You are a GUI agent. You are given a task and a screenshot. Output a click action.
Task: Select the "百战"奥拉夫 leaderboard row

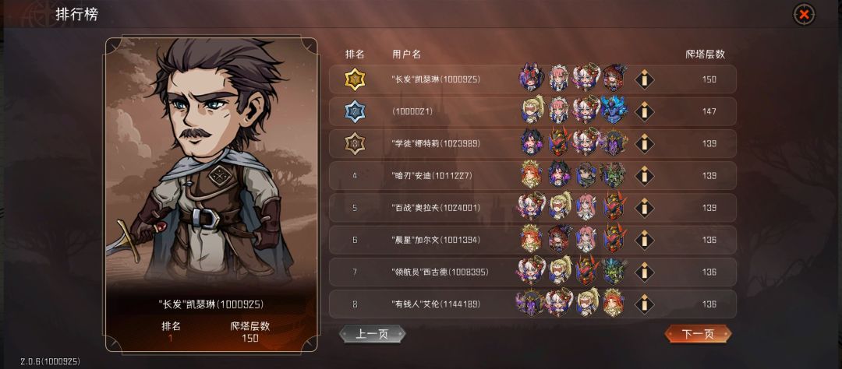click(x=532, y=208)
